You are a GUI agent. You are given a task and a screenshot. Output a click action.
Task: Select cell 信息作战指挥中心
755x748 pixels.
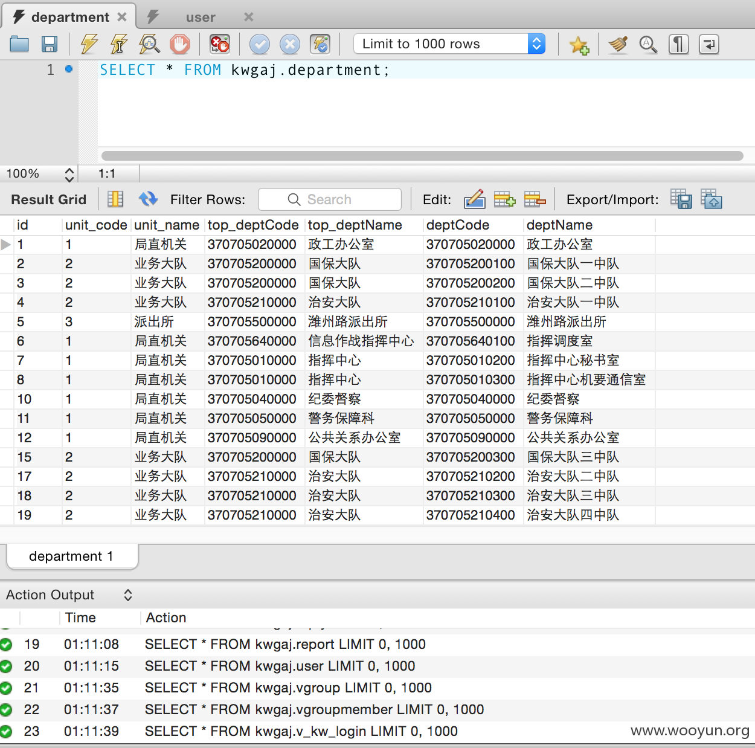pyautogui.click(x=364, y=341)
